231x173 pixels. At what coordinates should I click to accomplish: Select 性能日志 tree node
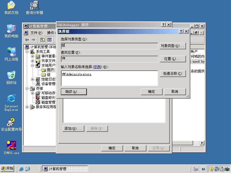pyautogui.click(x=48, y=79)
